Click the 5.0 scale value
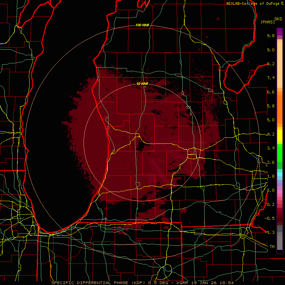The height and width of the screenshot is (285, 285). 271,120
